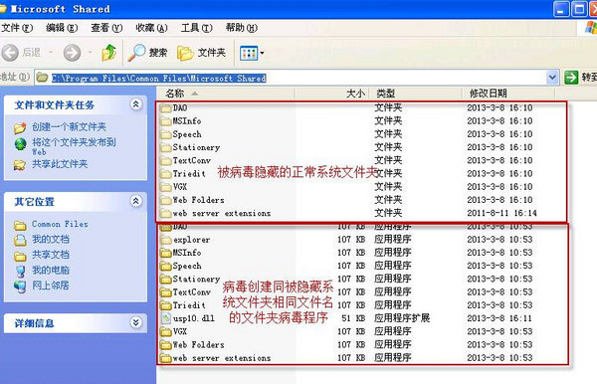597x384 pixels.
Task: Open 共享文档 link
Action: 51,255
